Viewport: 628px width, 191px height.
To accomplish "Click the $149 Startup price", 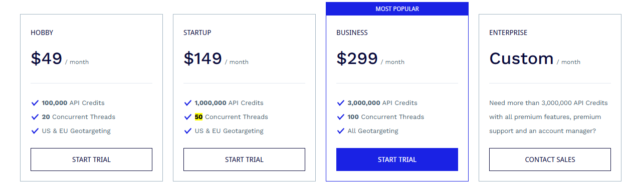I will [202, 58].
